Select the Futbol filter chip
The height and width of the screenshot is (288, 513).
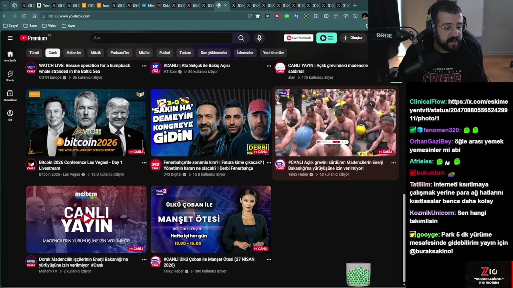click(x=165, y=53)
